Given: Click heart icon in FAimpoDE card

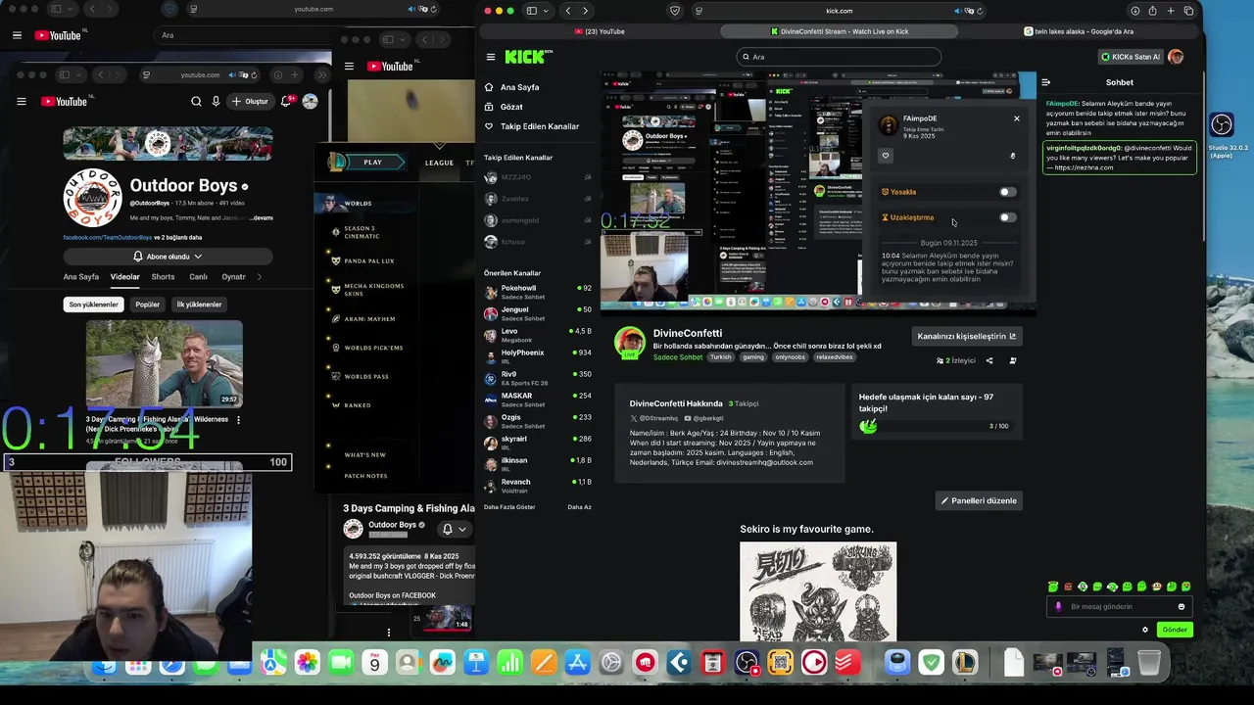Looking at the screenshot, I should click(x=886, y=155).
